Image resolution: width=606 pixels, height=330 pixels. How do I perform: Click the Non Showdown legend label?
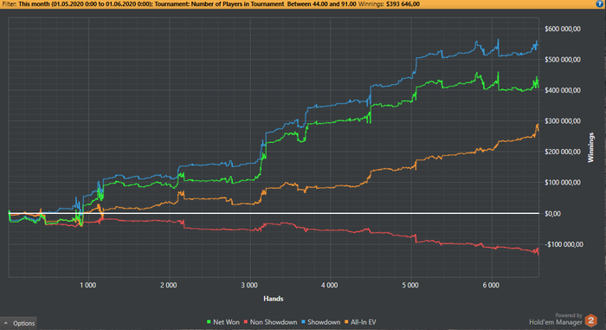(x=274, y=322)
